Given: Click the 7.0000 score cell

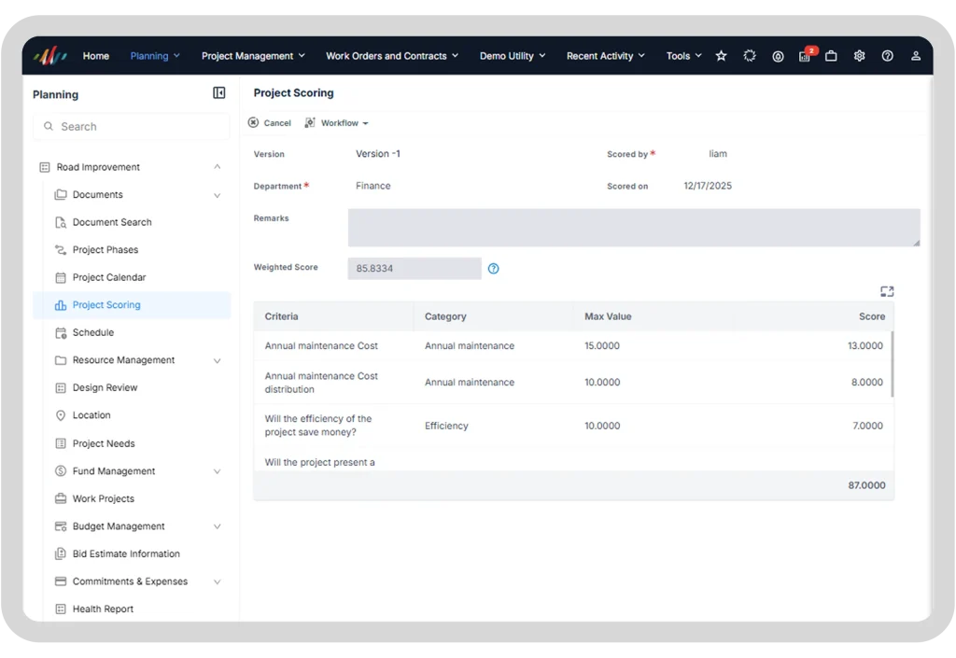Looking at the screenshot, I should point(867,426).
